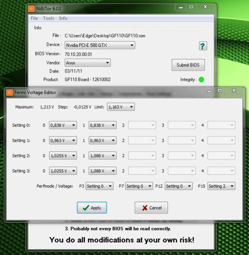Open the P15 perfmode dropdown showing Setting 2

pyautogui.click(x=221, y=186)
